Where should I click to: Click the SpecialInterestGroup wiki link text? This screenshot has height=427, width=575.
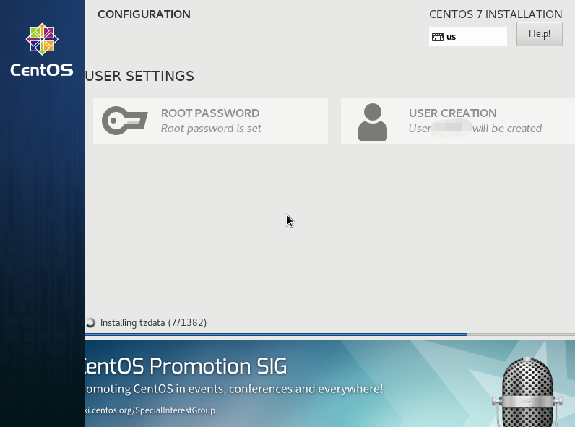click(x=150, y=410)
